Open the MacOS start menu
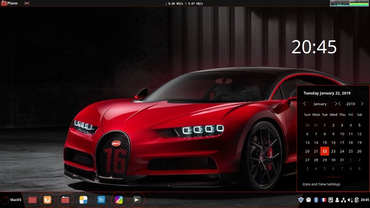The height and width of the screenshot is (208, 370). [x=12, y=200]
